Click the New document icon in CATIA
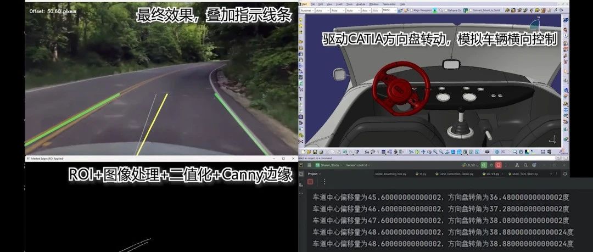 tap(303, 152)
